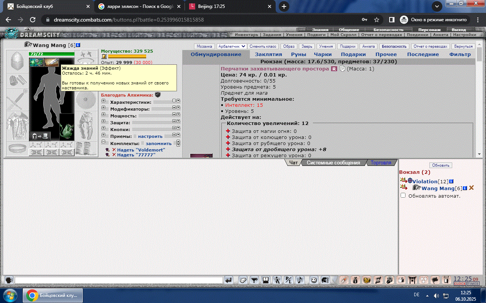
Task: Open the Арбалетчик class dropdown
Action: point(232,46)
